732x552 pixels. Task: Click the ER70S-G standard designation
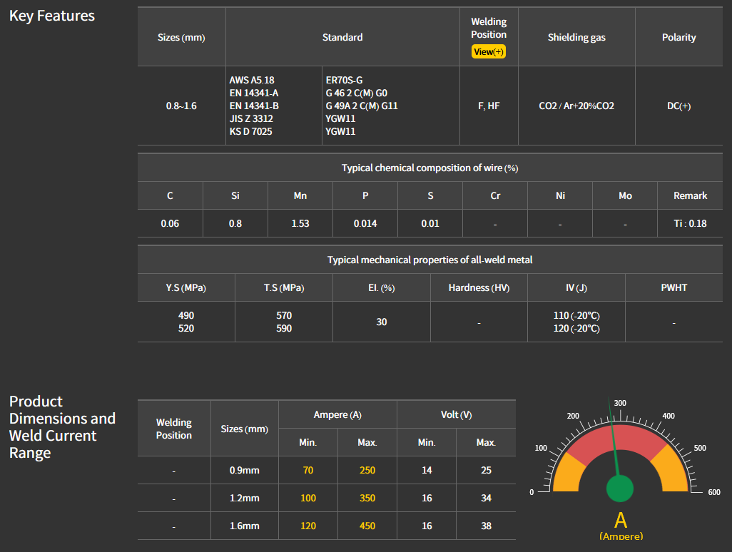click(x=344, y=81)
